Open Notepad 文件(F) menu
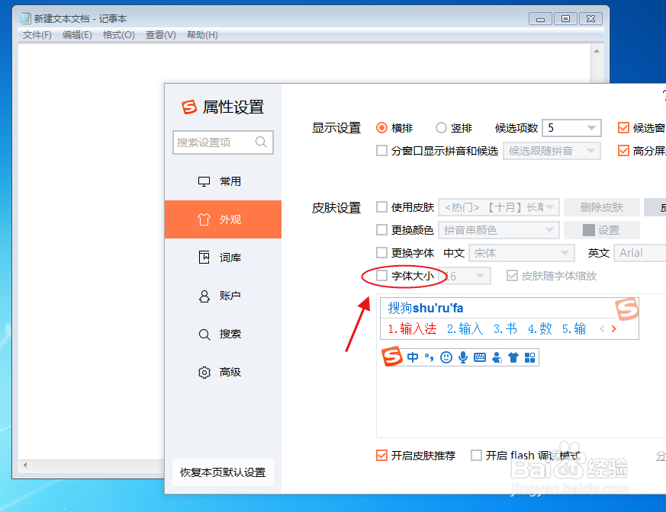 click(37, 35)
